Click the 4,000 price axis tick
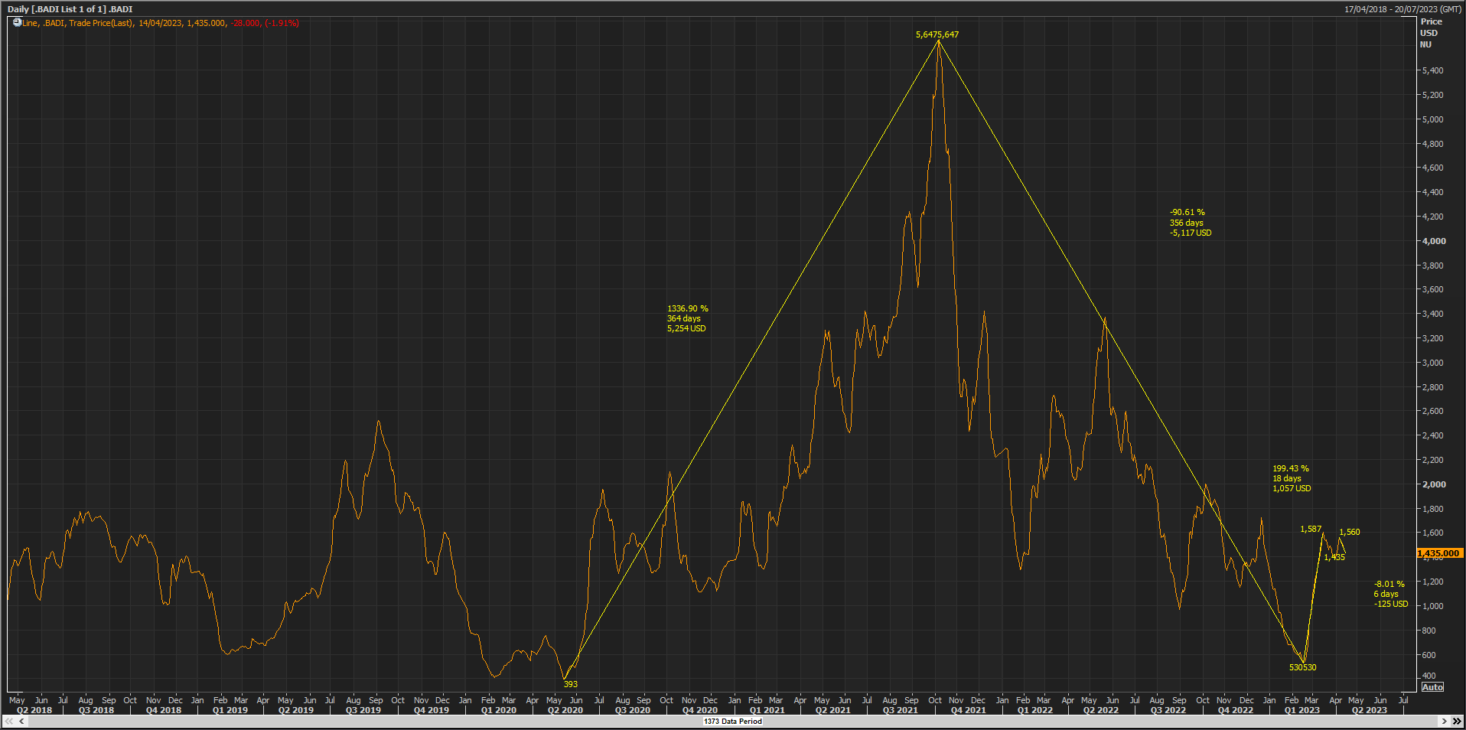Image resolution: width=1466 pixels, height=730 pixels. click(x=1434, y=241)
